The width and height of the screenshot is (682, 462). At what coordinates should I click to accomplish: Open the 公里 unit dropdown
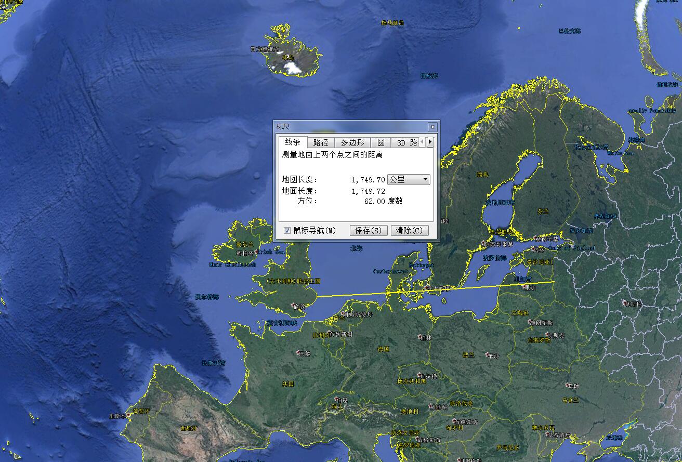409,179
